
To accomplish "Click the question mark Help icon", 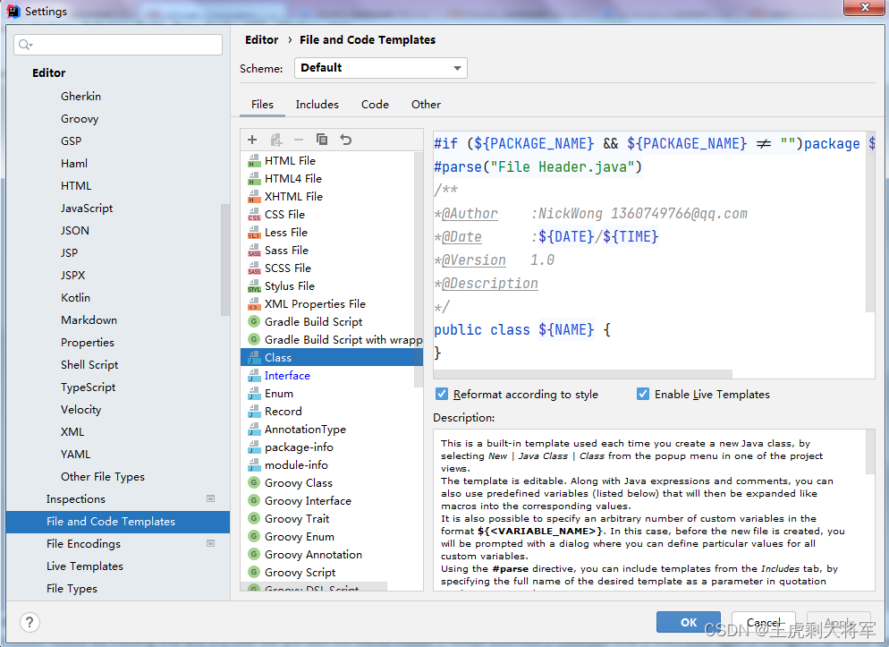I will 30,622.
